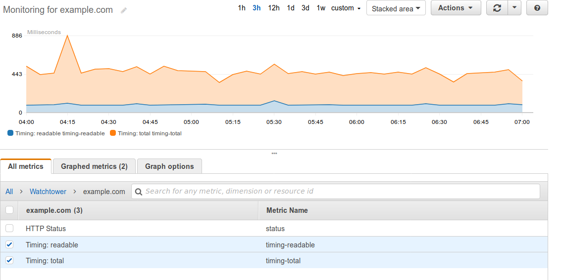This screenshot has height=280, width=563.
Task: Uncheck the Timing: readable checkbox
Action: pyautogui.click(x=10, y=244)
